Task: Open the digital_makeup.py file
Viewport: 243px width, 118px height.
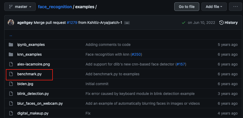Action: [x=33, y=113]
